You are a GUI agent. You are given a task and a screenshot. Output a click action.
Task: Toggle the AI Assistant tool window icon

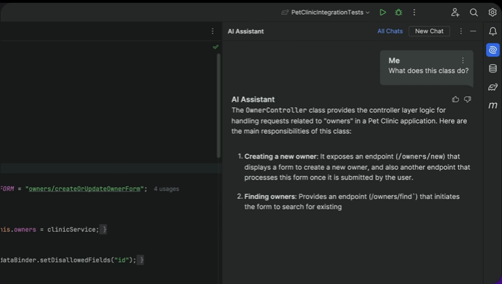click(493, 50)
